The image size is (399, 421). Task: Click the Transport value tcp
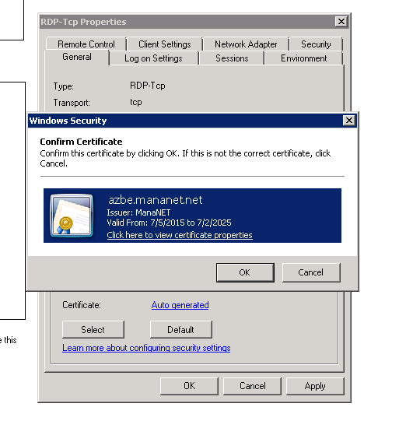[136, 102]
